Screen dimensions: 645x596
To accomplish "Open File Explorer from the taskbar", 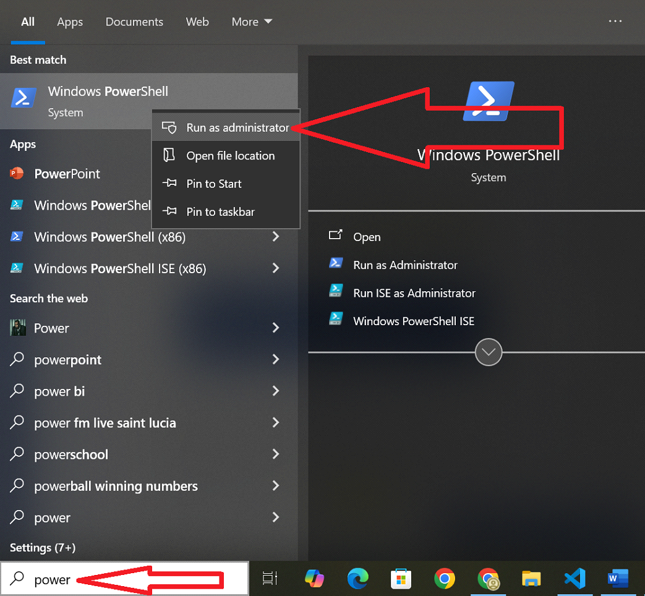I will [x=531, y=578].
